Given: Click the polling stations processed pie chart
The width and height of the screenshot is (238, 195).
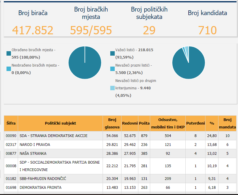Looking at the screenshot, I should [x=85, y=62].
